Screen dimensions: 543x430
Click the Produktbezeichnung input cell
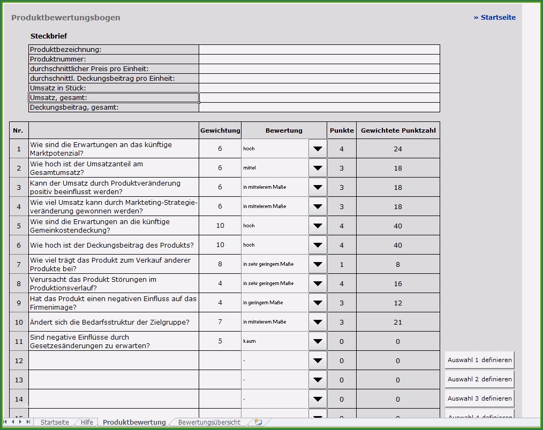click(319, 50)
